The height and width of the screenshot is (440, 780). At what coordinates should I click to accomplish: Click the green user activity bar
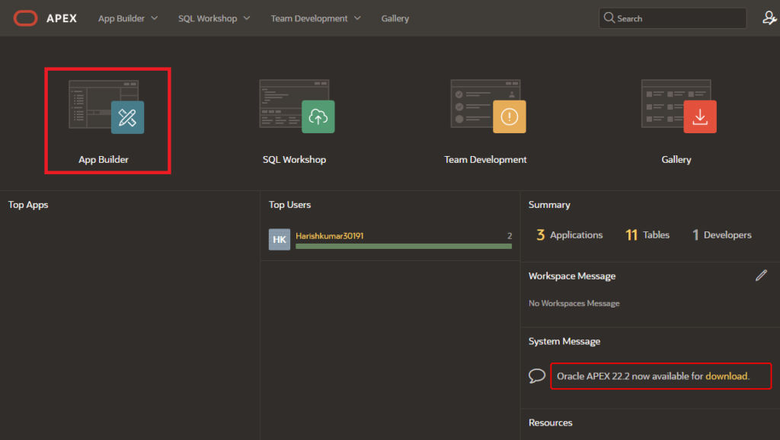tap(404, 246)
